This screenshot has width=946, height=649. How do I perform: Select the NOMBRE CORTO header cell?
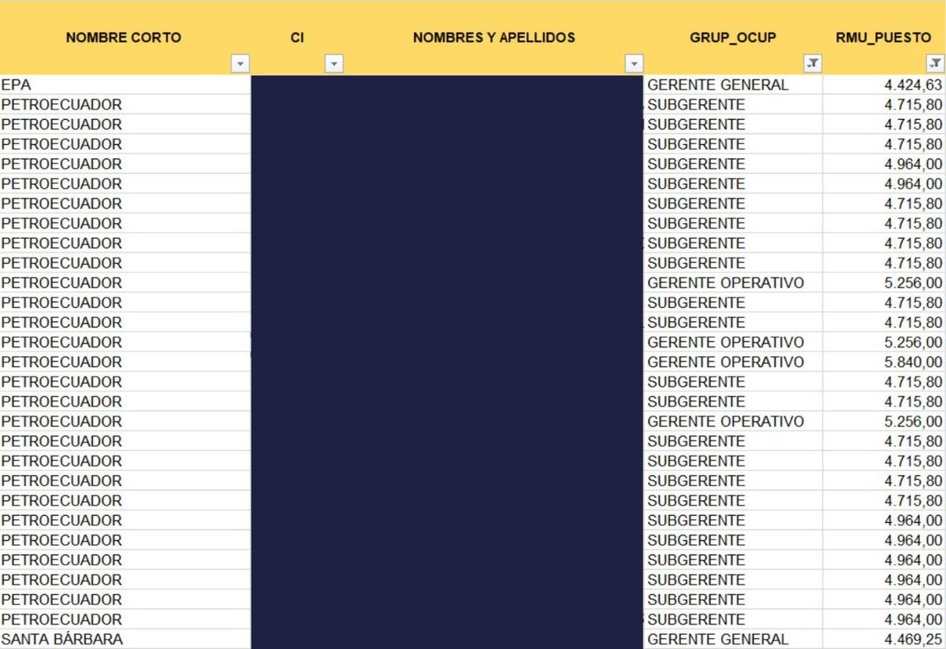coord(125,38)
